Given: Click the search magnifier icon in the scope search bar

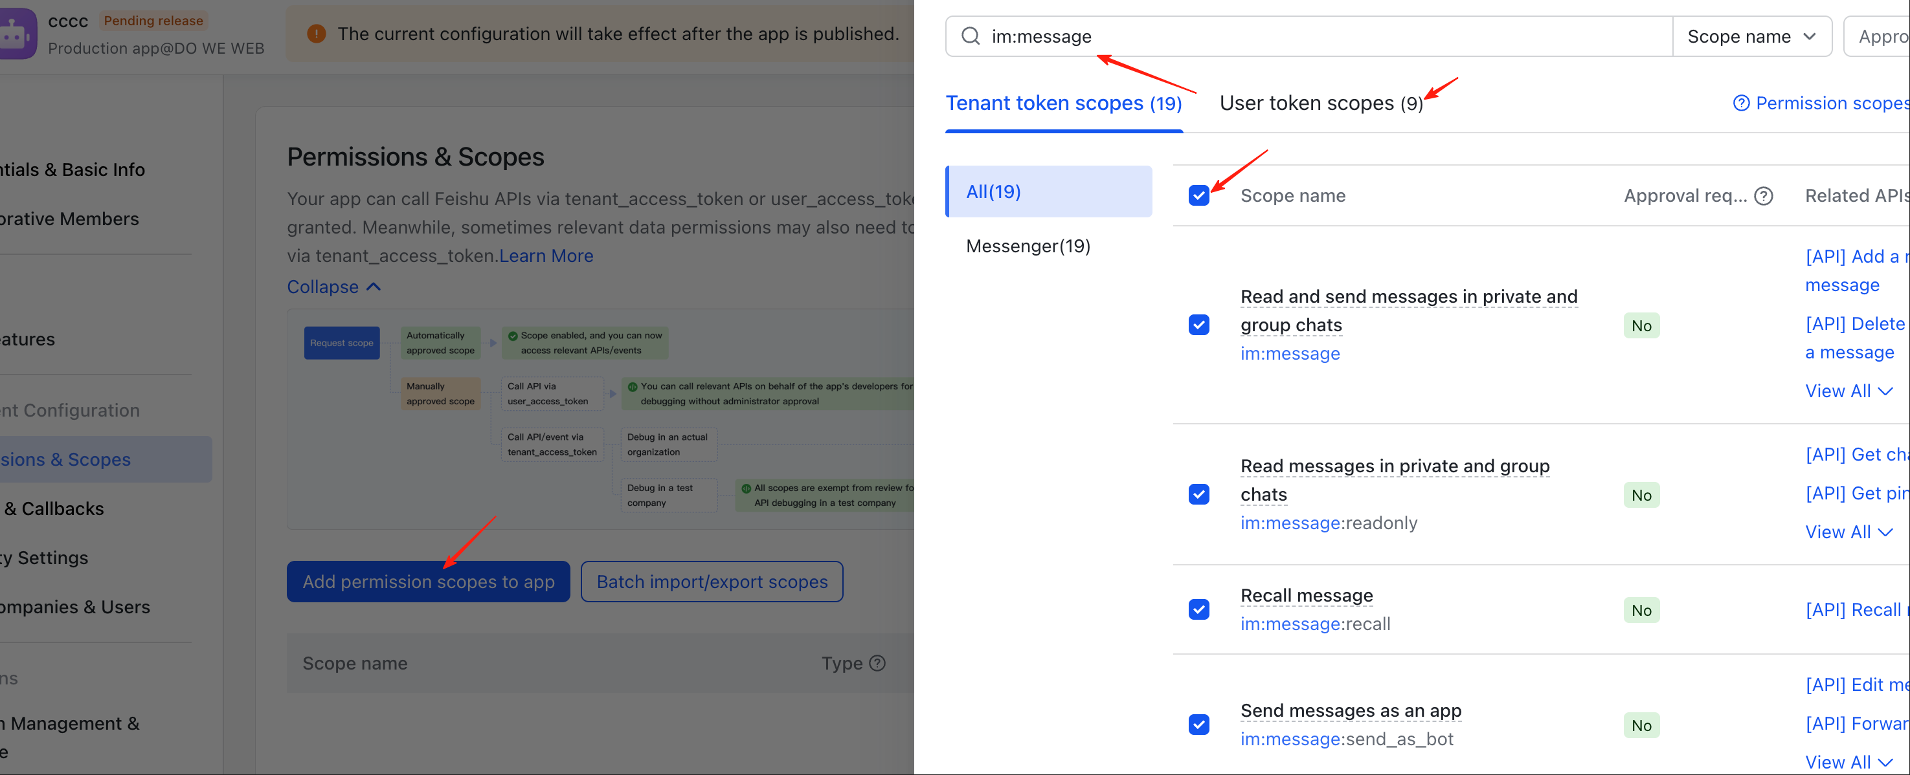Looking at the screenshot, I should click(971, 36).
